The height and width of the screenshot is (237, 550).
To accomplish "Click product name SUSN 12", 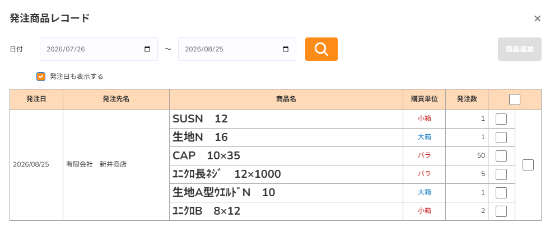I will tap(200, 119).
